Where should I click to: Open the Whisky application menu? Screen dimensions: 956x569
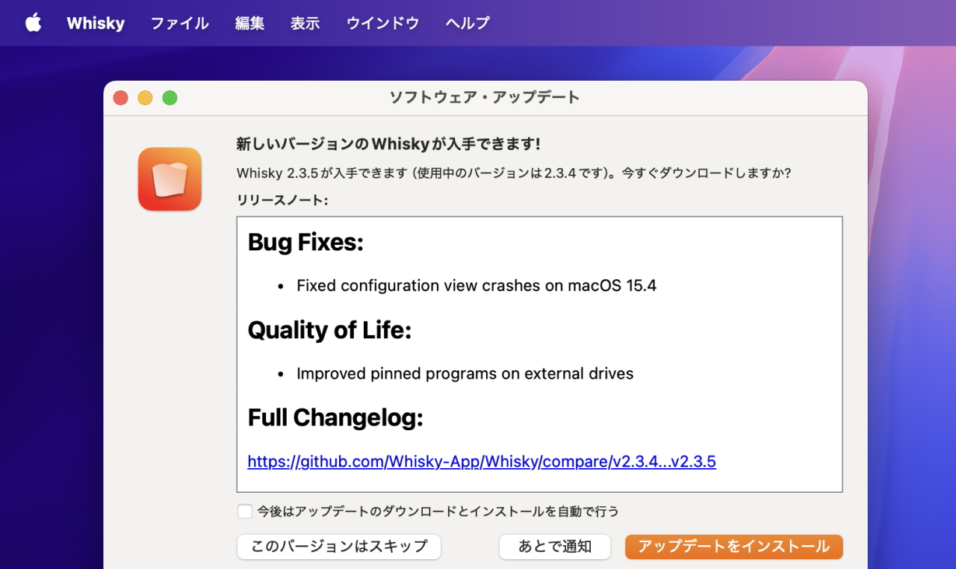click(96, 23)
